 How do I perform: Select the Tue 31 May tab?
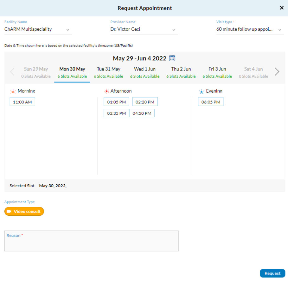(108, 72)
